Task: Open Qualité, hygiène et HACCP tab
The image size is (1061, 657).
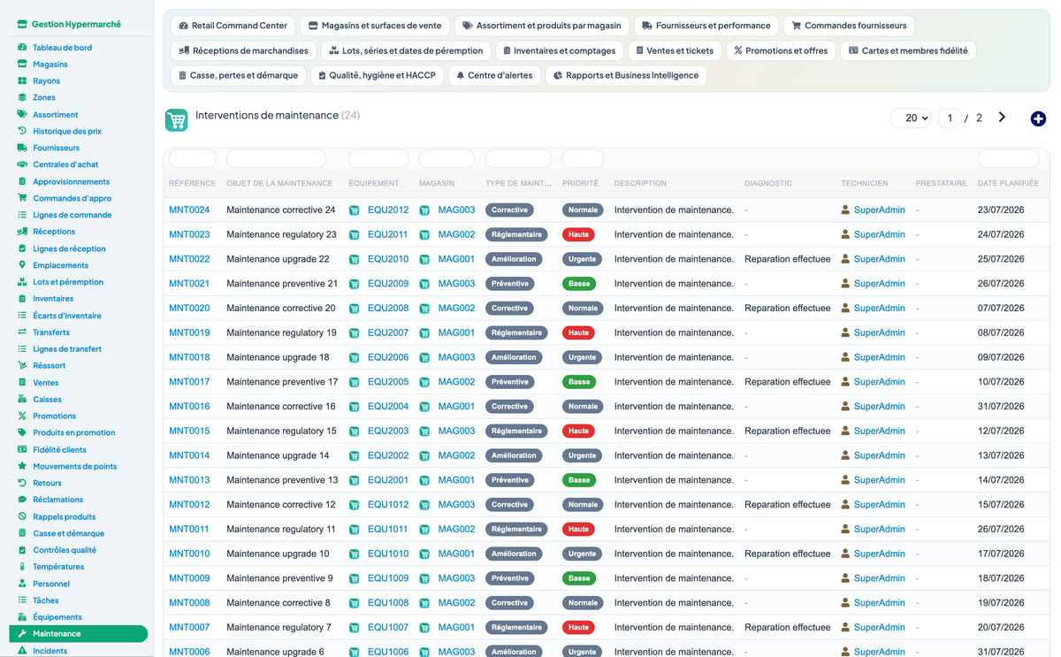Action: click(x=378, y=75)
